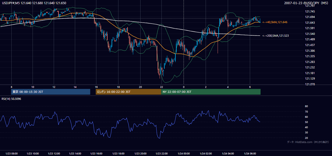The height and width of the screenshot is (156, 332).
Task: Click bottom time label 1/23 22:00
Action: pos(162,154)
